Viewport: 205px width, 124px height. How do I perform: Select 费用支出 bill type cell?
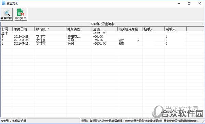(74, 37)
